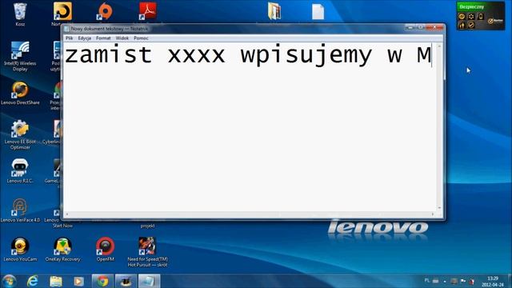Click the Notatnik vertical scrollbar down arrow
This screenshot has height=288, width=512.
pos(439,208)
